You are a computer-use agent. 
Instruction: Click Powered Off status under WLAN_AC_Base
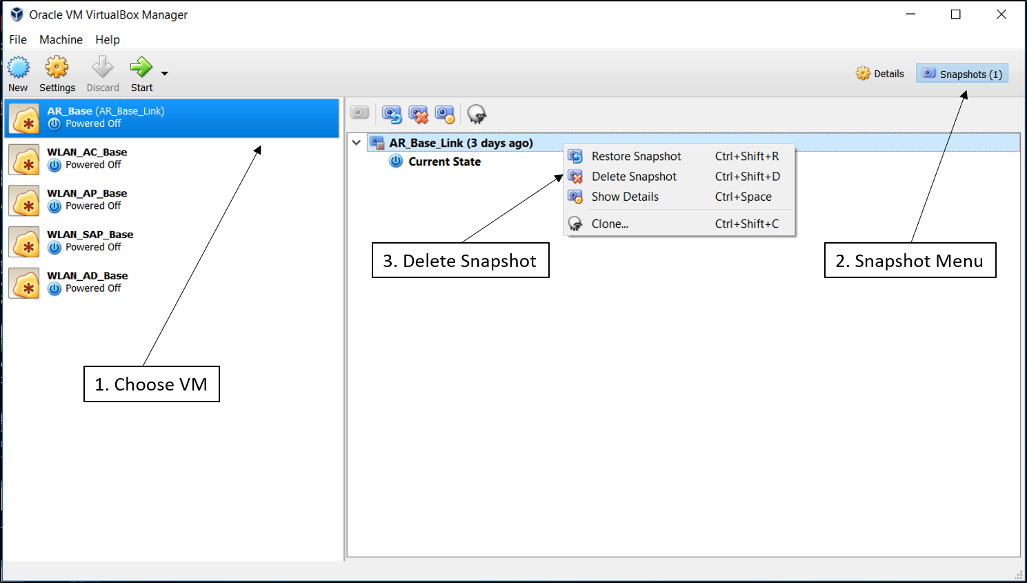(x=93, y=165)
